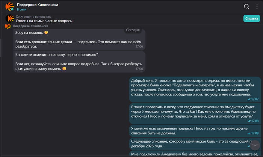This screenshot has height=157, width=263.
Task: Click the Kinopoisk logo beside pinned message
Action: click(x=10, y=19)
